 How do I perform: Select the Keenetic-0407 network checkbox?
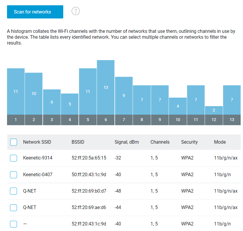pos(13,175)
